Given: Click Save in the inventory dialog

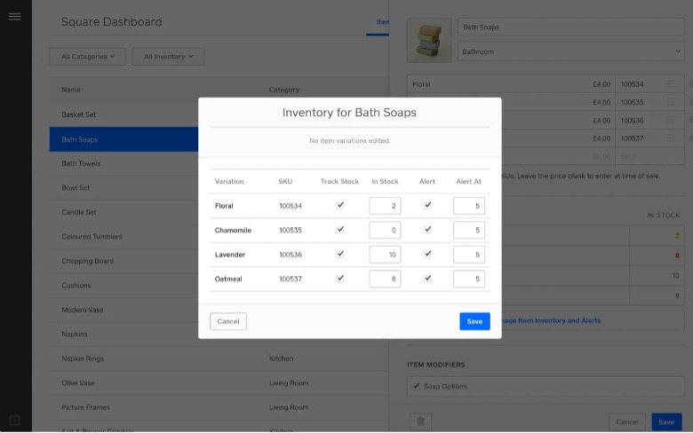Looking at the screenshot, I should 474,321.
